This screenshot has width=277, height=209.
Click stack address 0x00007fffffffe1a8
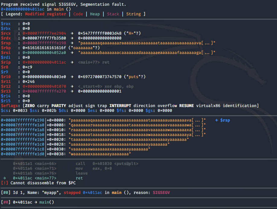tap(23, 130)
